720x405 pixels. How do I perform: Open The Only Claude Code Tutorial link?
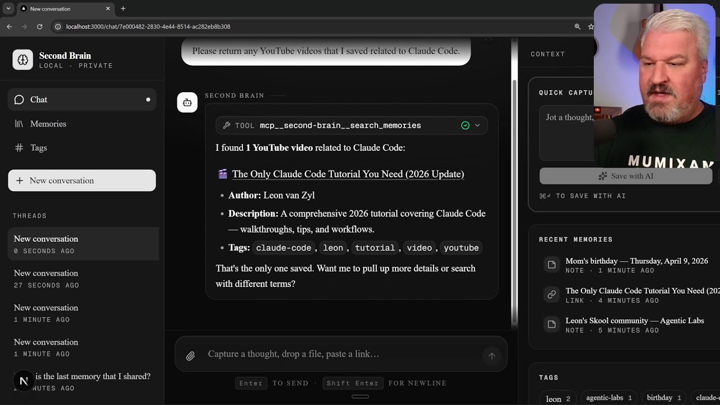(348, 174)
